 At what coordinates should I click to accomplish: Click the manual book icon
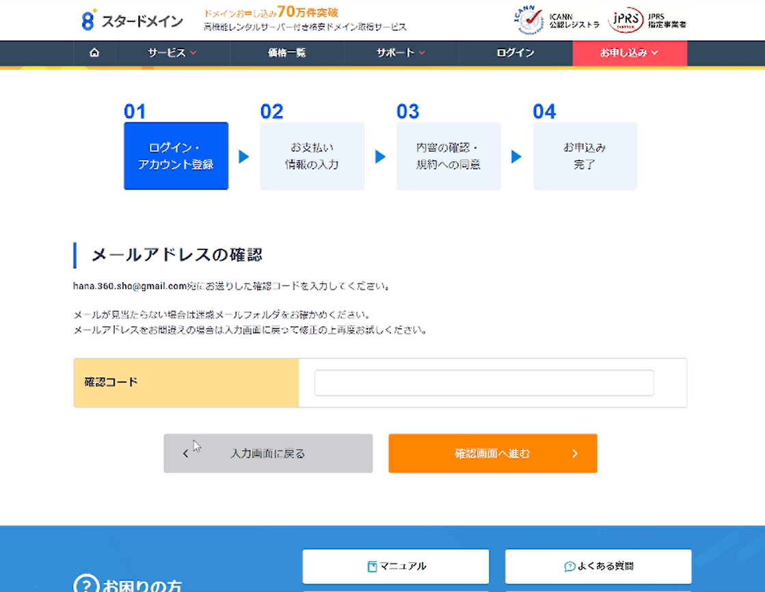(373, 567)
